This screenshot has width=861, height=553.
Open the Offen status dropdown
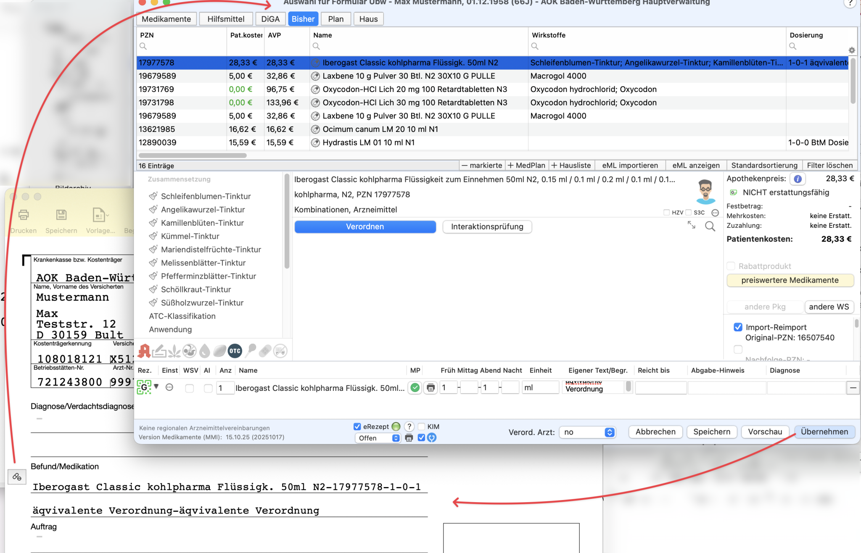(378, 438)
